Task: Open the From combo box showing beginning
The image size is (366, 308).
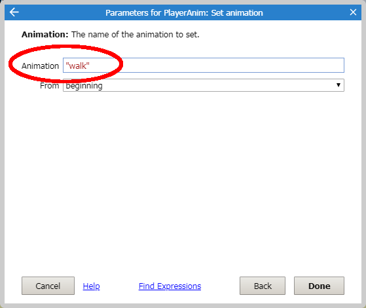Action: 204,85
